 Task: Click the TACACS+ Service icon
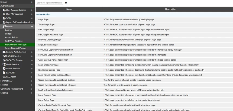click(x=4, y=60)
